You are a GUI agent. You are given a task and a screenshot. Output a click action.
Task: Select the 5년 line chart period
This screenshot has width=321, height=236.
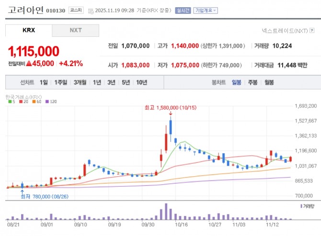pos(126,82)
